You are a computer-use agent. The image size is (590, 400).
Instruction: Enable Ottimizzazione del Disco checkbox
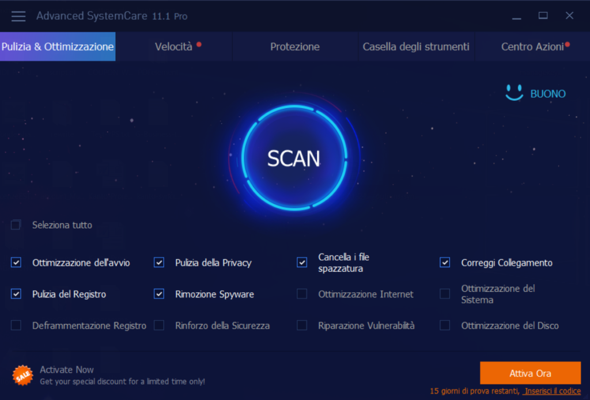[445, 325]
